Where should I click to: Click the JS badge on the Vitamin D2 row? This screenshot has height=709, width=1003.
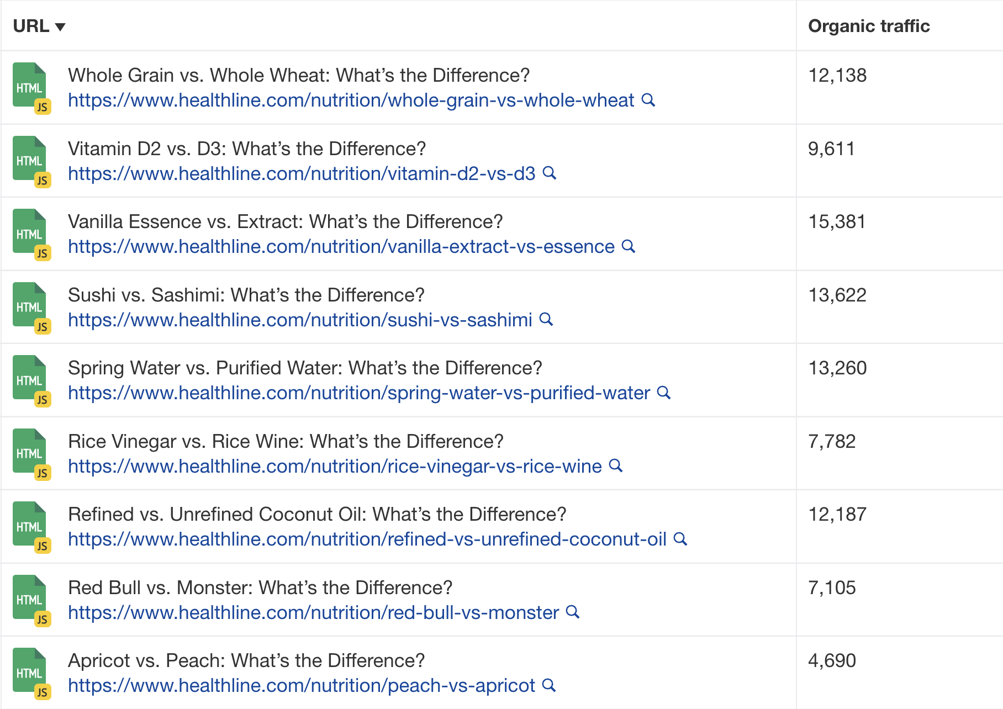point(43,179)
